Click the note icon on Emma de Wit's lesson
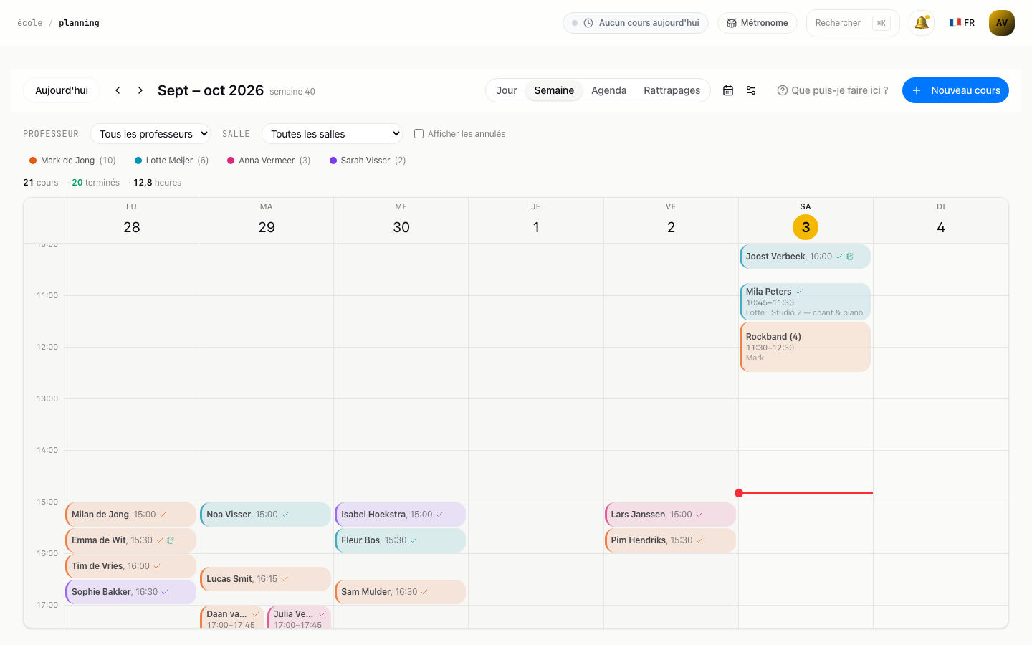The width and height of the screenshot is (1032, 645). coord(171,540)
